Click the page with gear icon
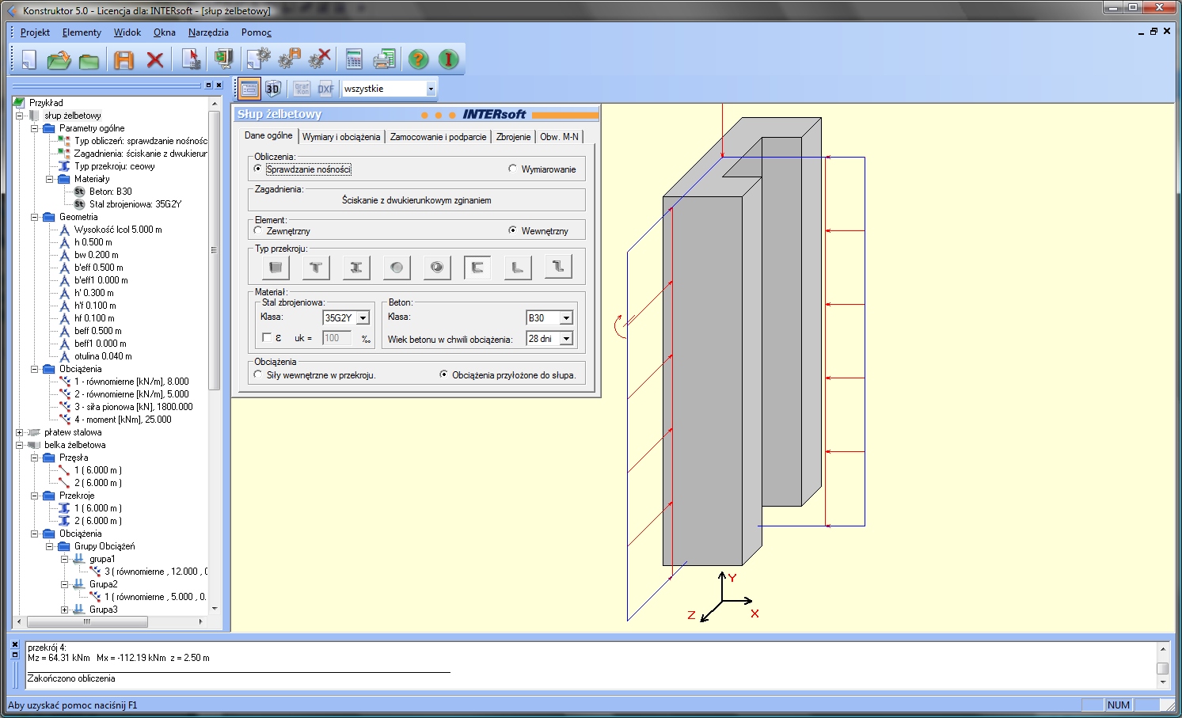The width and height of the screenshot is (1182, 718). pos(258,59)
